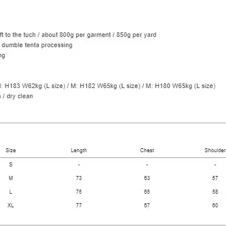This screenshot has width=226, height=226.
Task: Click the XL length value 77
Action: click(x=79, y=205)
